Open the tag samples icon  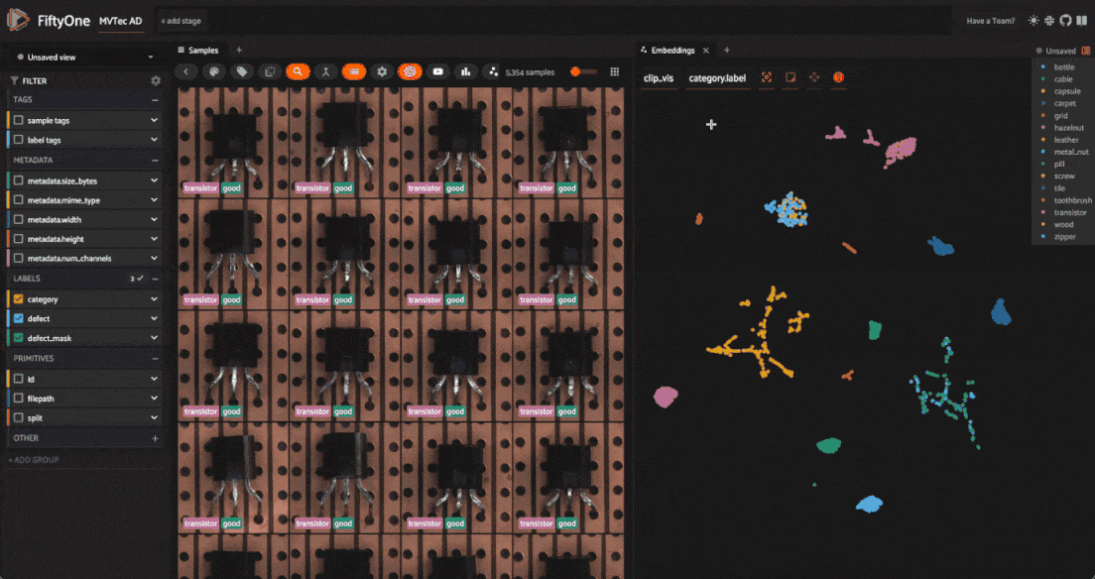click(x=242, y=71)
